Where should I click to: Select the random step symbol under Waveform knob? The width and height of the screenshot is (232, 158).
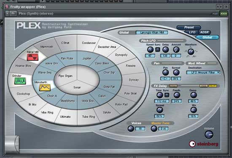point(194,56)
